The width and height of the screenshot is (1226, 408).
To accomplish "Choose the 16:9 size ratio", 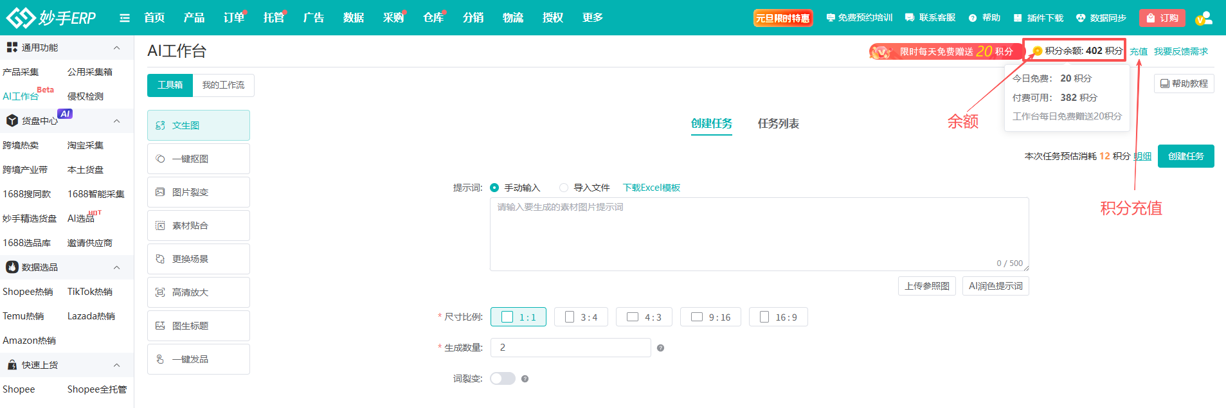I will tap(778, 317).
